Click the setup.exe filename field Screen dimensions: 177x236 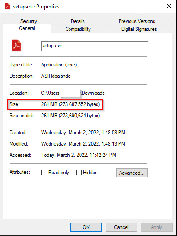point(95,46)
